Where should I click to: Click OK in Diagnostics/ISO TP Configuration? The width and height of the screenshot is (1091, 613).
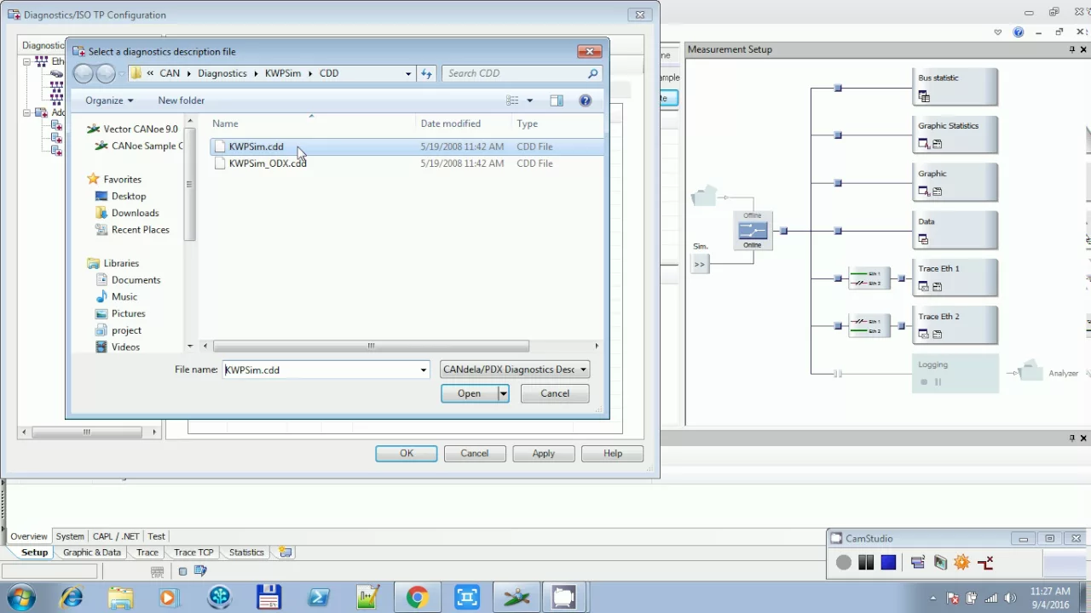(x=407, y=454)
